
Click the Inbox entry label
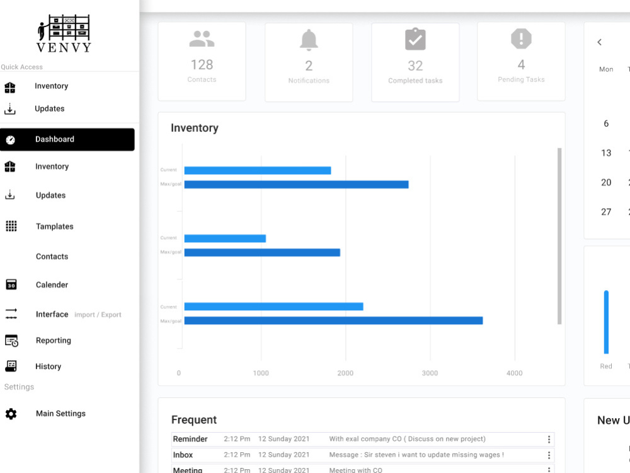click(x=183, y=455)
